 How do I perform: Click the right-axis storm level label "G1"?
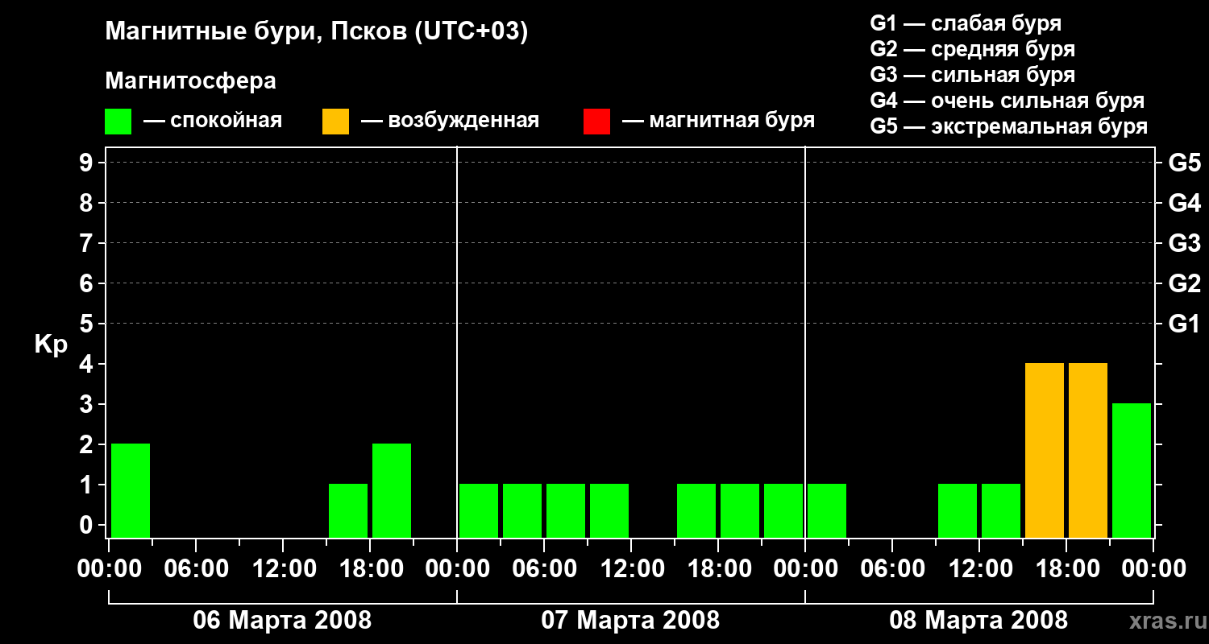point(1185,324)
